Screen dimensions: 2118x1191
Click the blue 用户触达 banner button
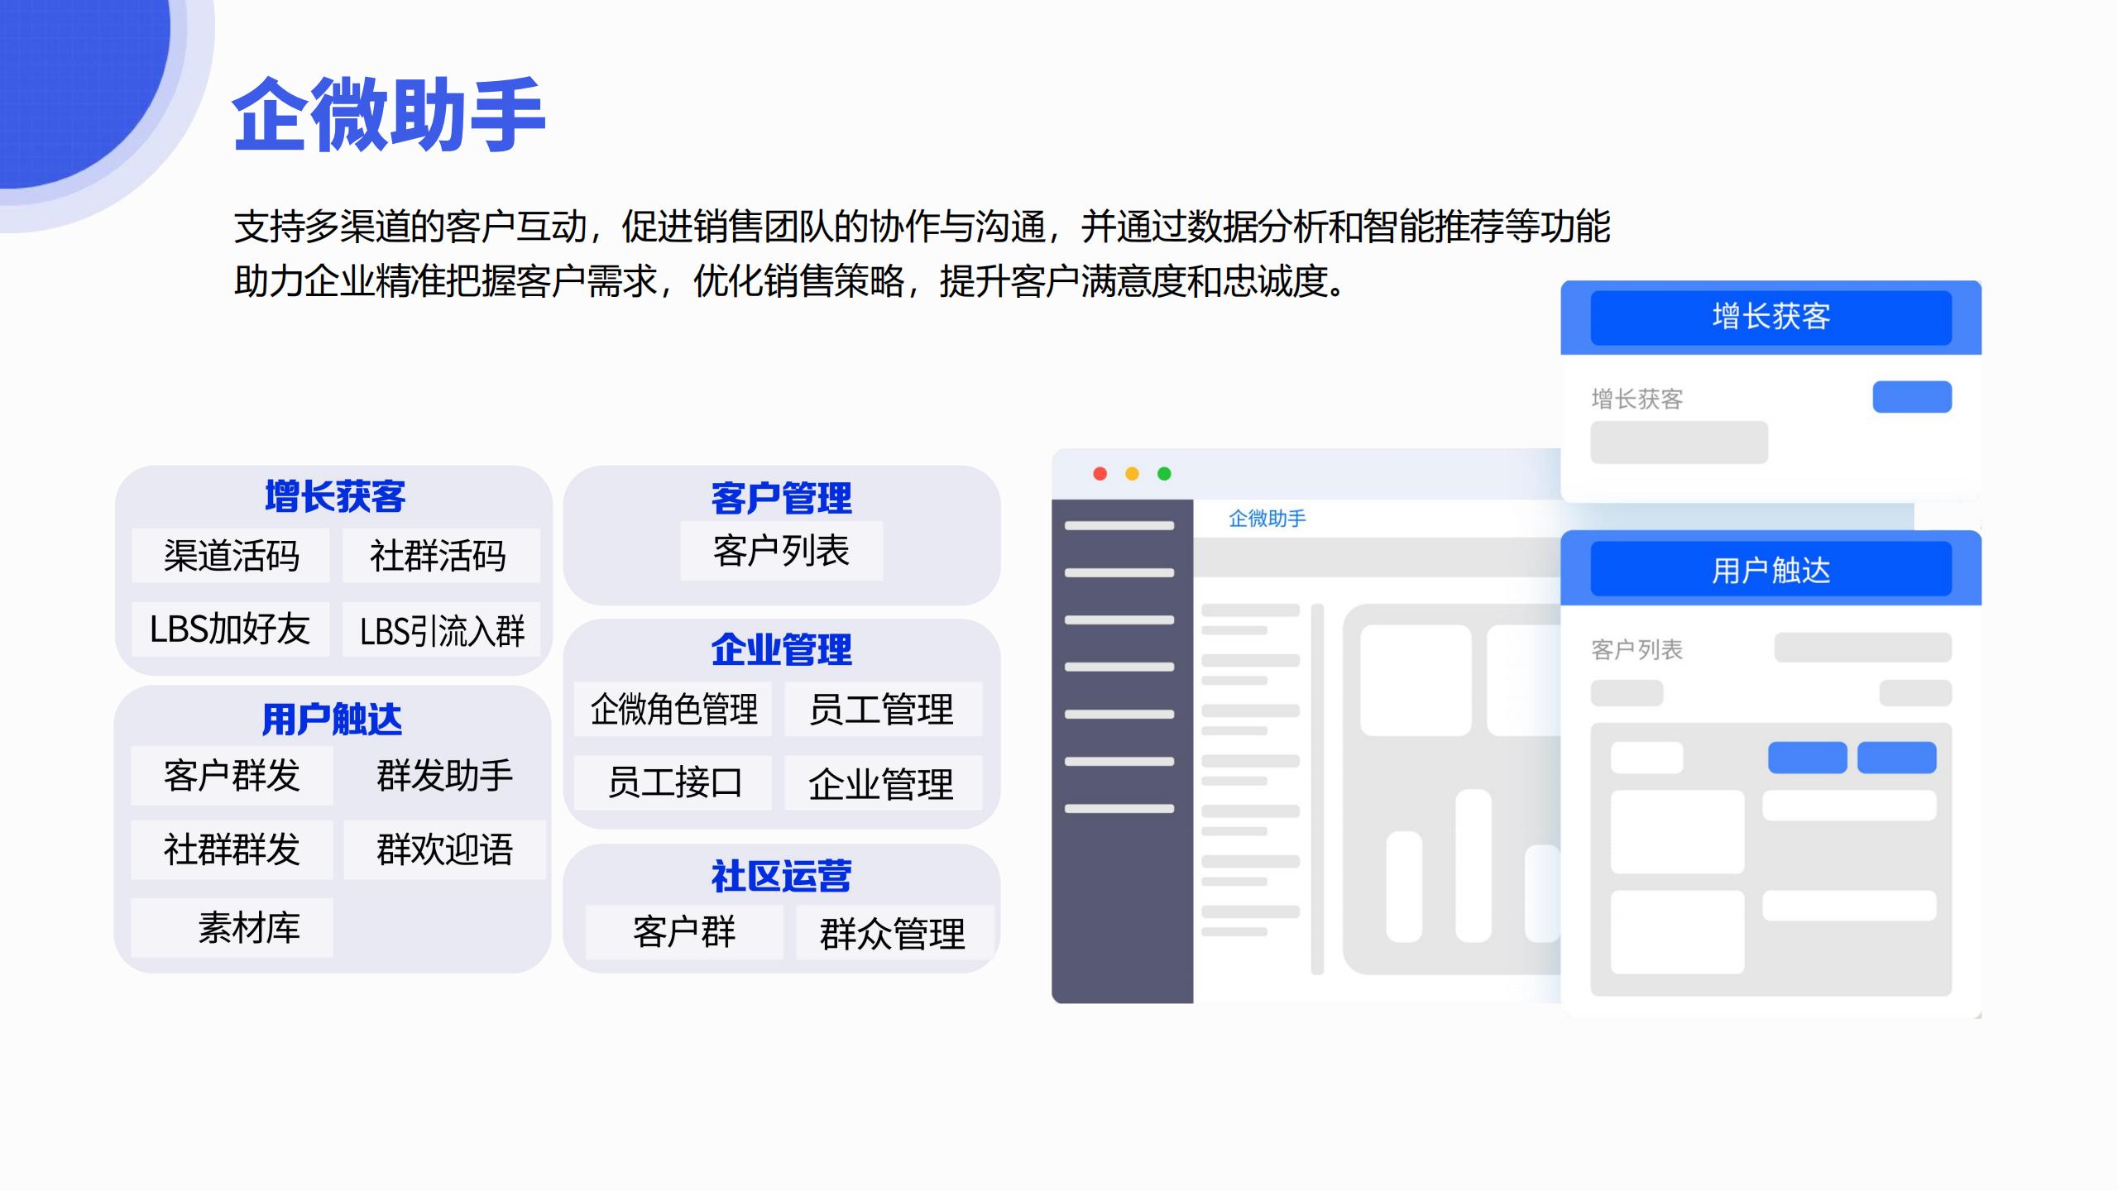point(1771,569)
